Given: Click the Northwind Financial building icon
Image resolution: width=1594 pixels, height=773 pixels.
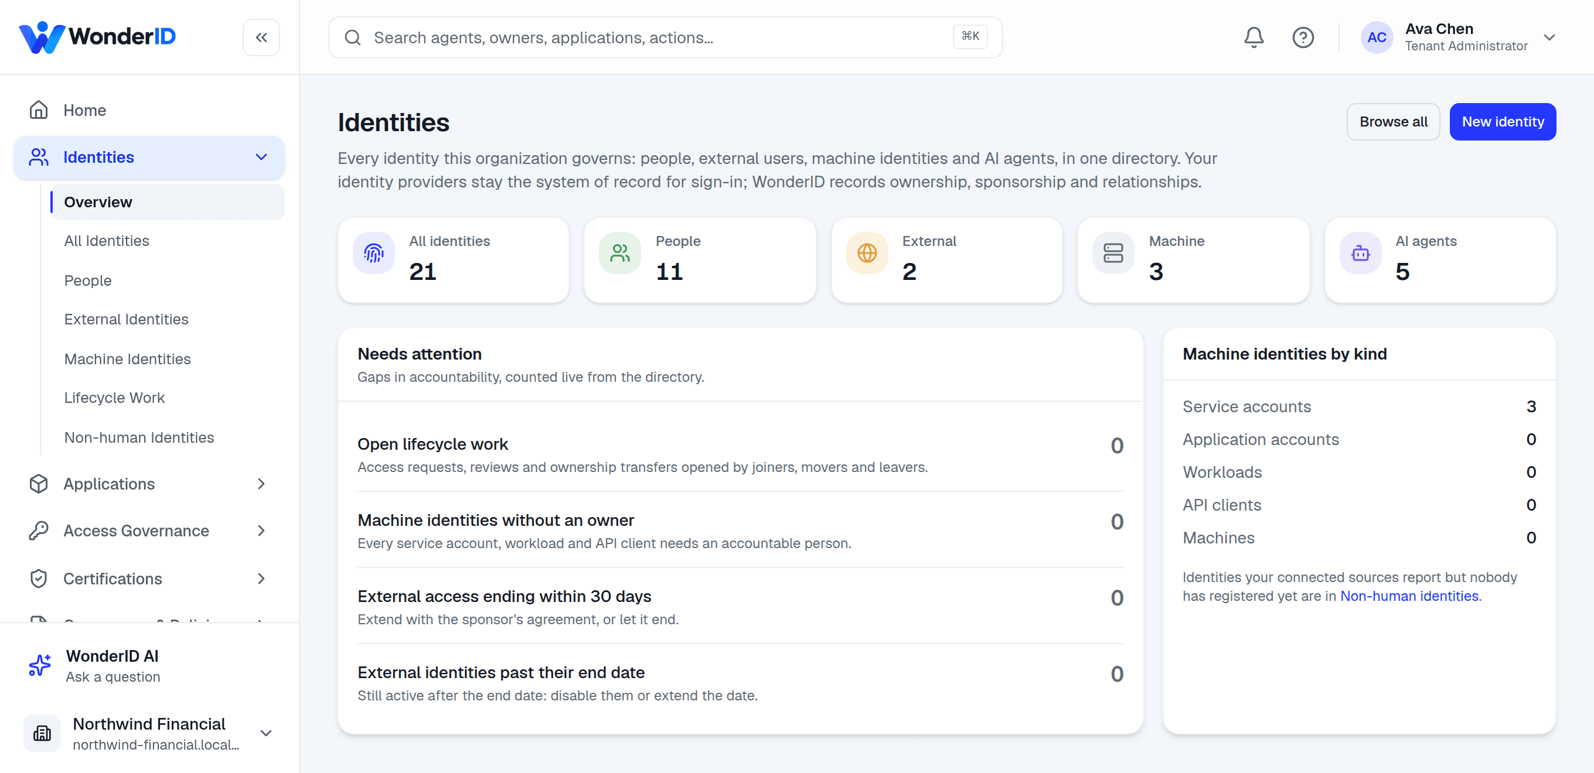Looking at the screenshot, I should pyautogui.click(x=42, y=733).
